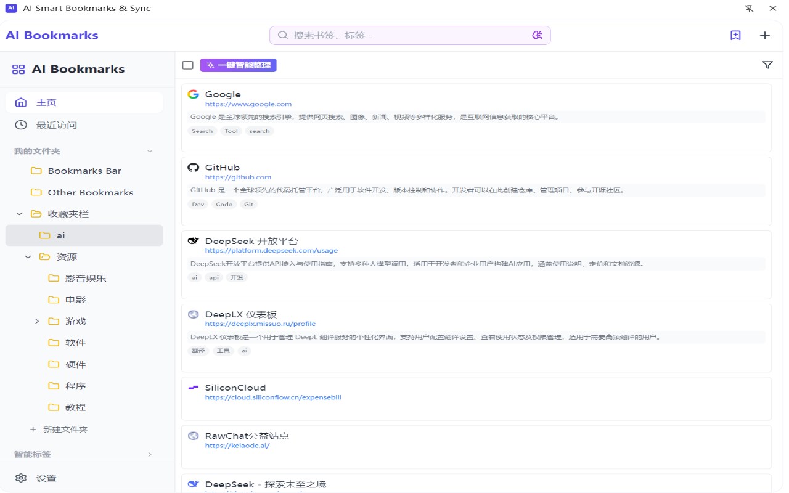Pin the AI Smart Bookmarks window
Screen dimensions: 789x493
[749, 9]
